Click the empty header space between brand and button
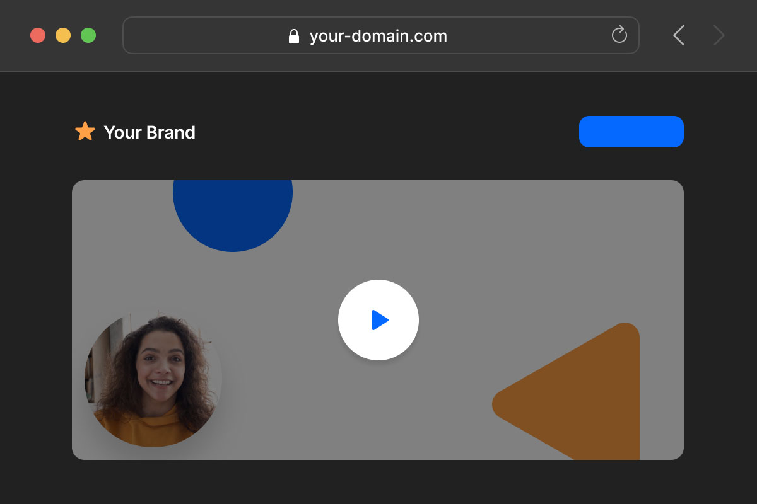 tap(385, 132)
